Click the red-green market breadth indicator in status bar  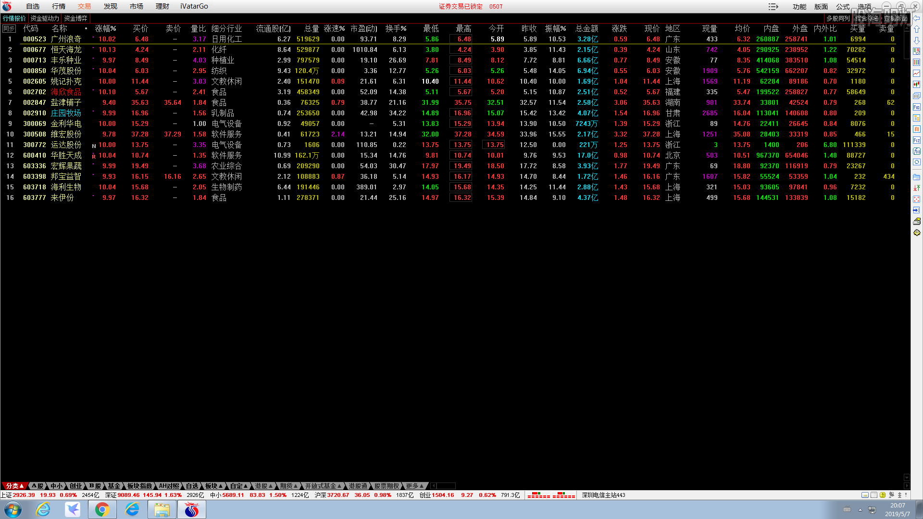(x=551, y=495)
